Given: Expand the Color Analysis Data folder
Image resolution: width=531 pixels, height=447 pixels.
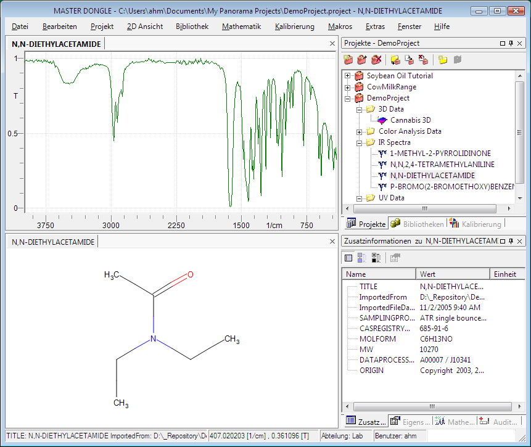Looking at the screenshot, I should pyautogui.click(x=360, y=131).
